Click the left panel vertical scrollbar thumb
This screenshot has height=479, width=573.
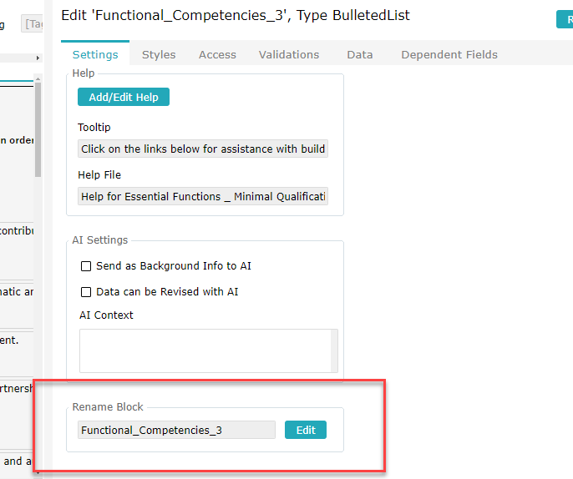pos(38,129)
